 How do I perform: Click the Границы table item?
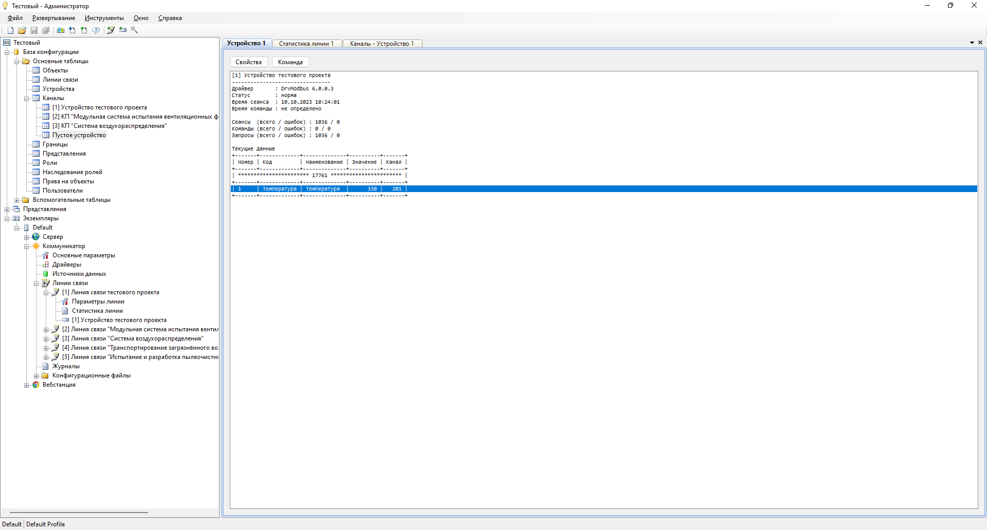coord(55,144)
